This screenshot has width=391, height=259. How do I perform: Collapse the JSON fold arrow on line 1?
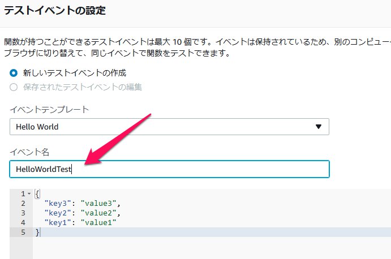point(29,194)
